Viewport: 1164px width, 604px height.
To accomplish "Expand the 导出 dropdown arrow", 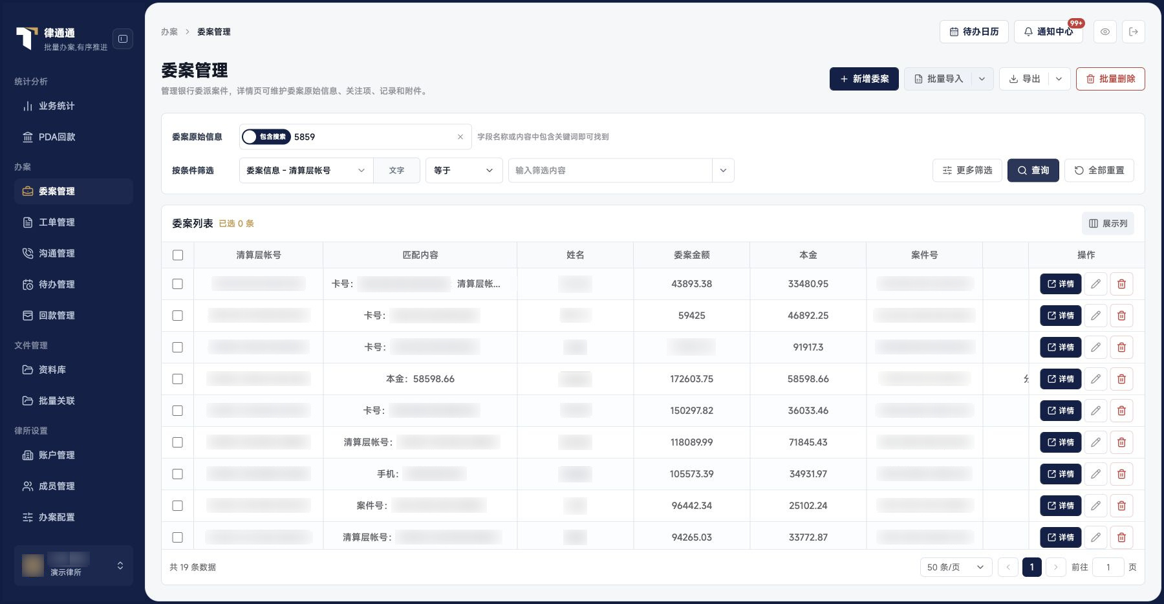I will tap(1059, 79).
